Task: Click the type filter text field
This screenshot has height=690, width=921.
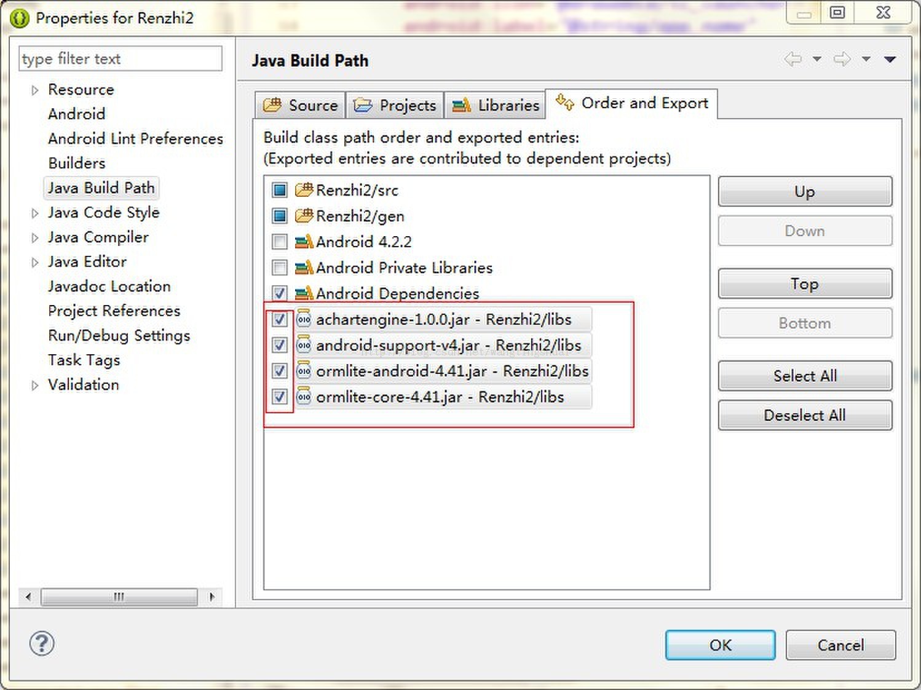Action: pos(121,58)
